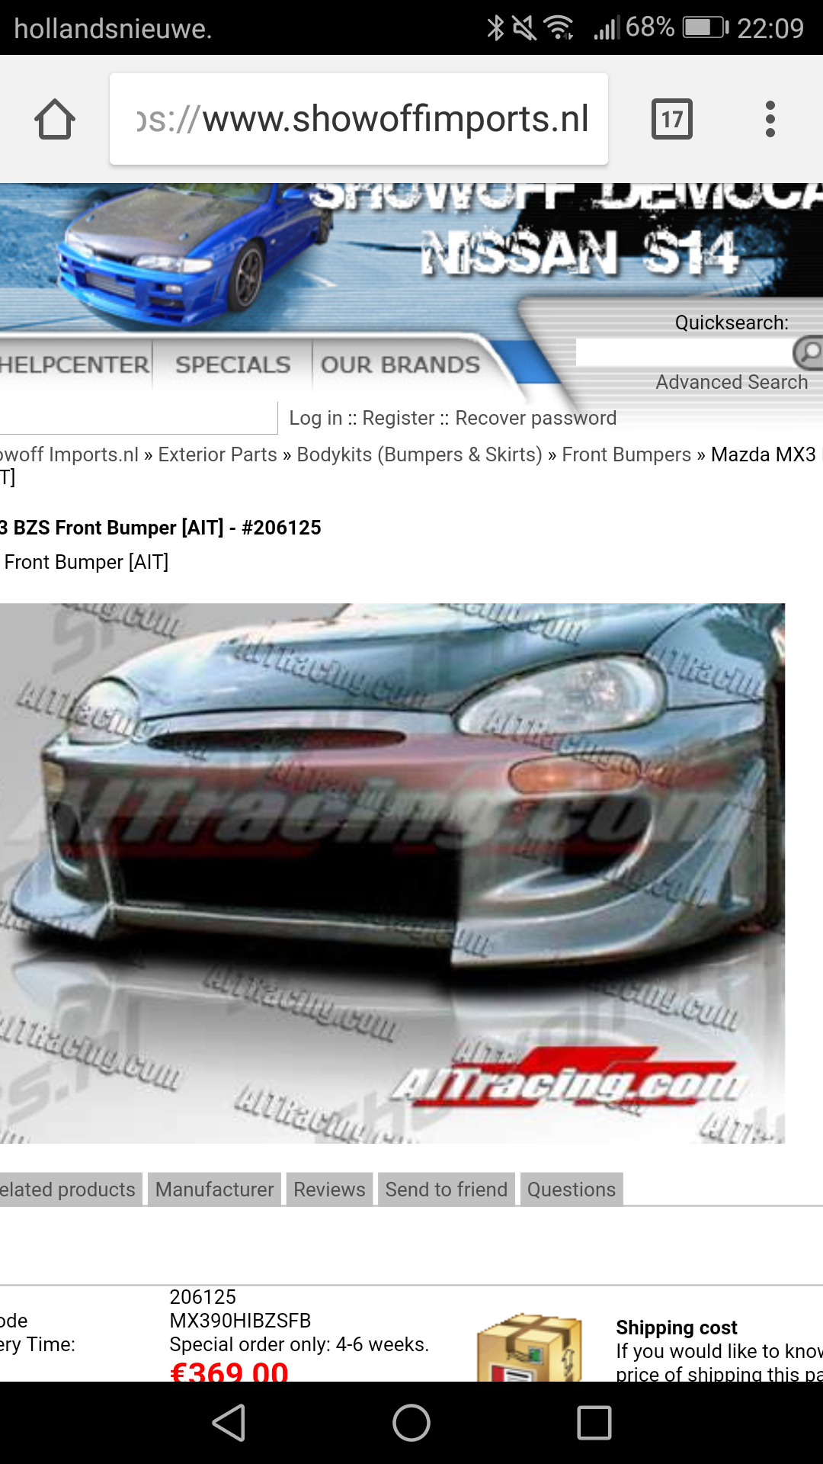Open the Advanced Search link

click(732, 382)
